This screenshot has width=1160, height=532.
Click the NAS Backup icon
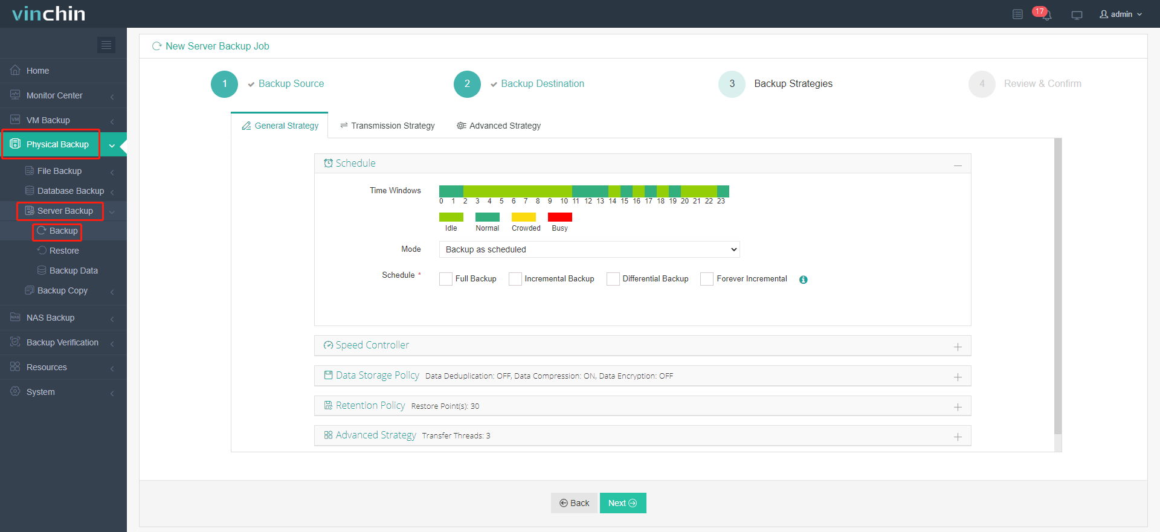[15, 317]
